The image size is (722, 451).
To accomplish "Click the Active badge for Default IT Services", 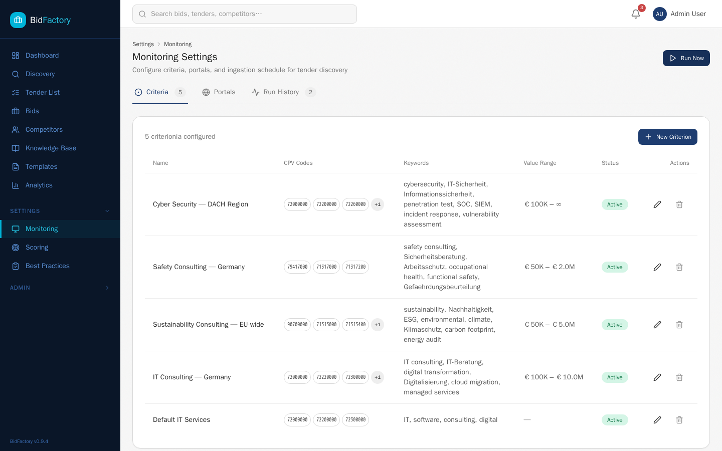I will (615, 420).
